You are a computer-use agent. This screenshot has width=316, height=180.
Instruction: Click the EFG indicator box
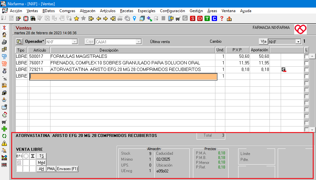pyautogui.click(x=19, y=156)
